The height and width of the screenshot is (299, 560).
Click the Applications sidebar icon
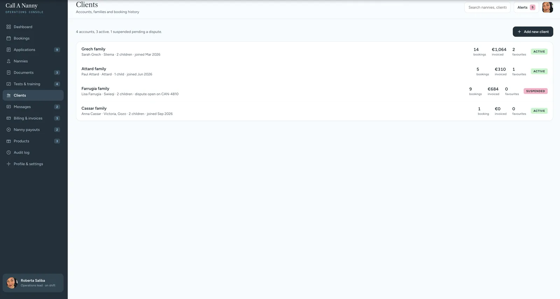click(x=9, y=50)
